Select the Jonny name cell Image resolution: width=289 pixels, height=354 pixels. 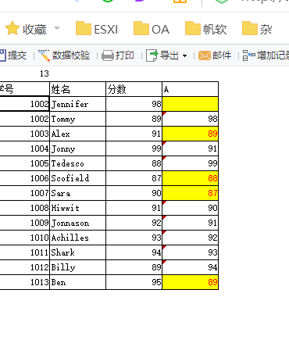[77, 148]
